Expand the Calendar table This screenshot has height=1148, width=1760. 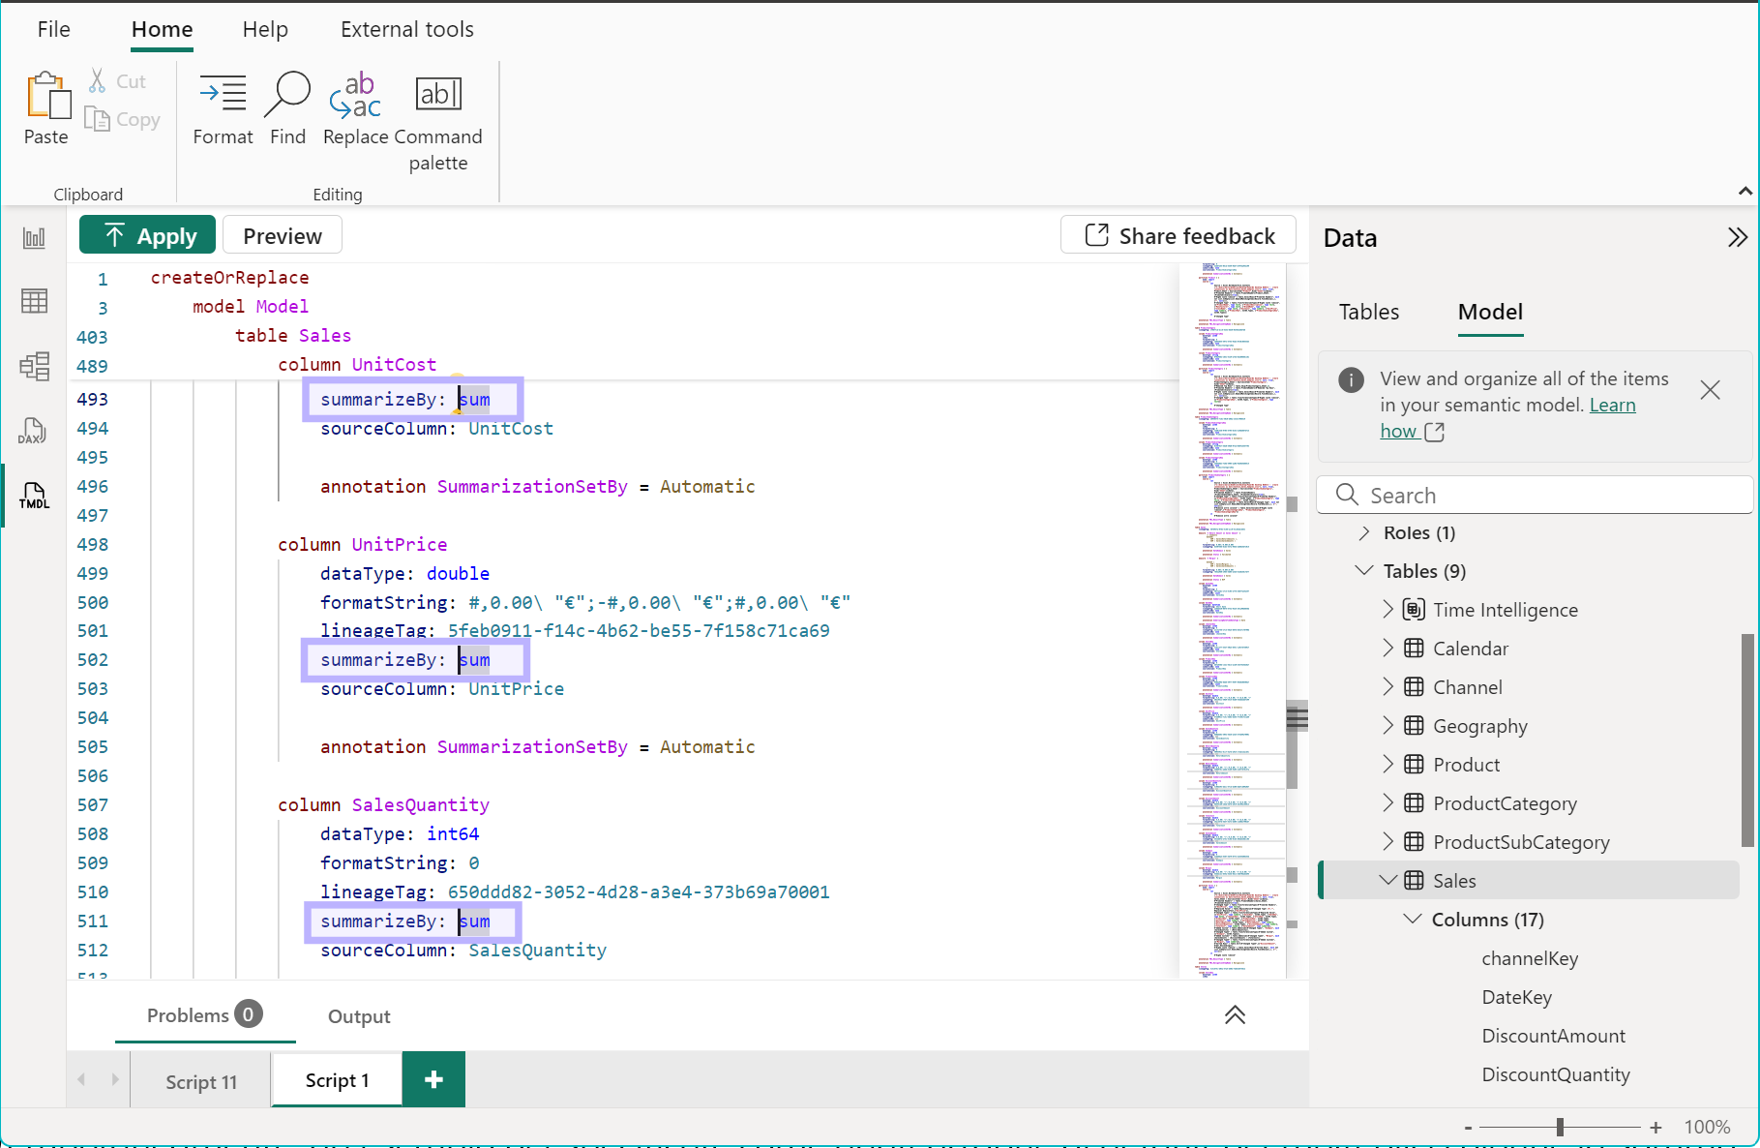click(1388, 649)
